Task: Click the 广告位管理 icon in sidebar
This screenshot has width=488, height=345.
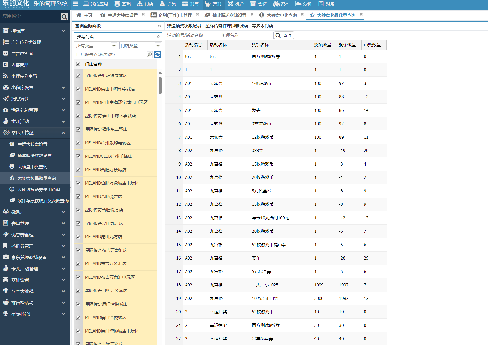Action: point(6,53)
